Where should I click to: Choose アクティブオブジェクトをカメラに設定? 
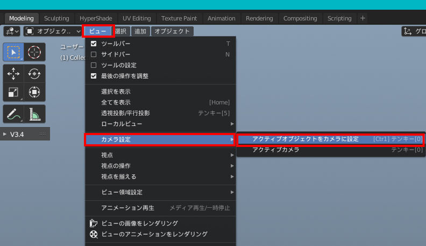[x=330, y=139]
